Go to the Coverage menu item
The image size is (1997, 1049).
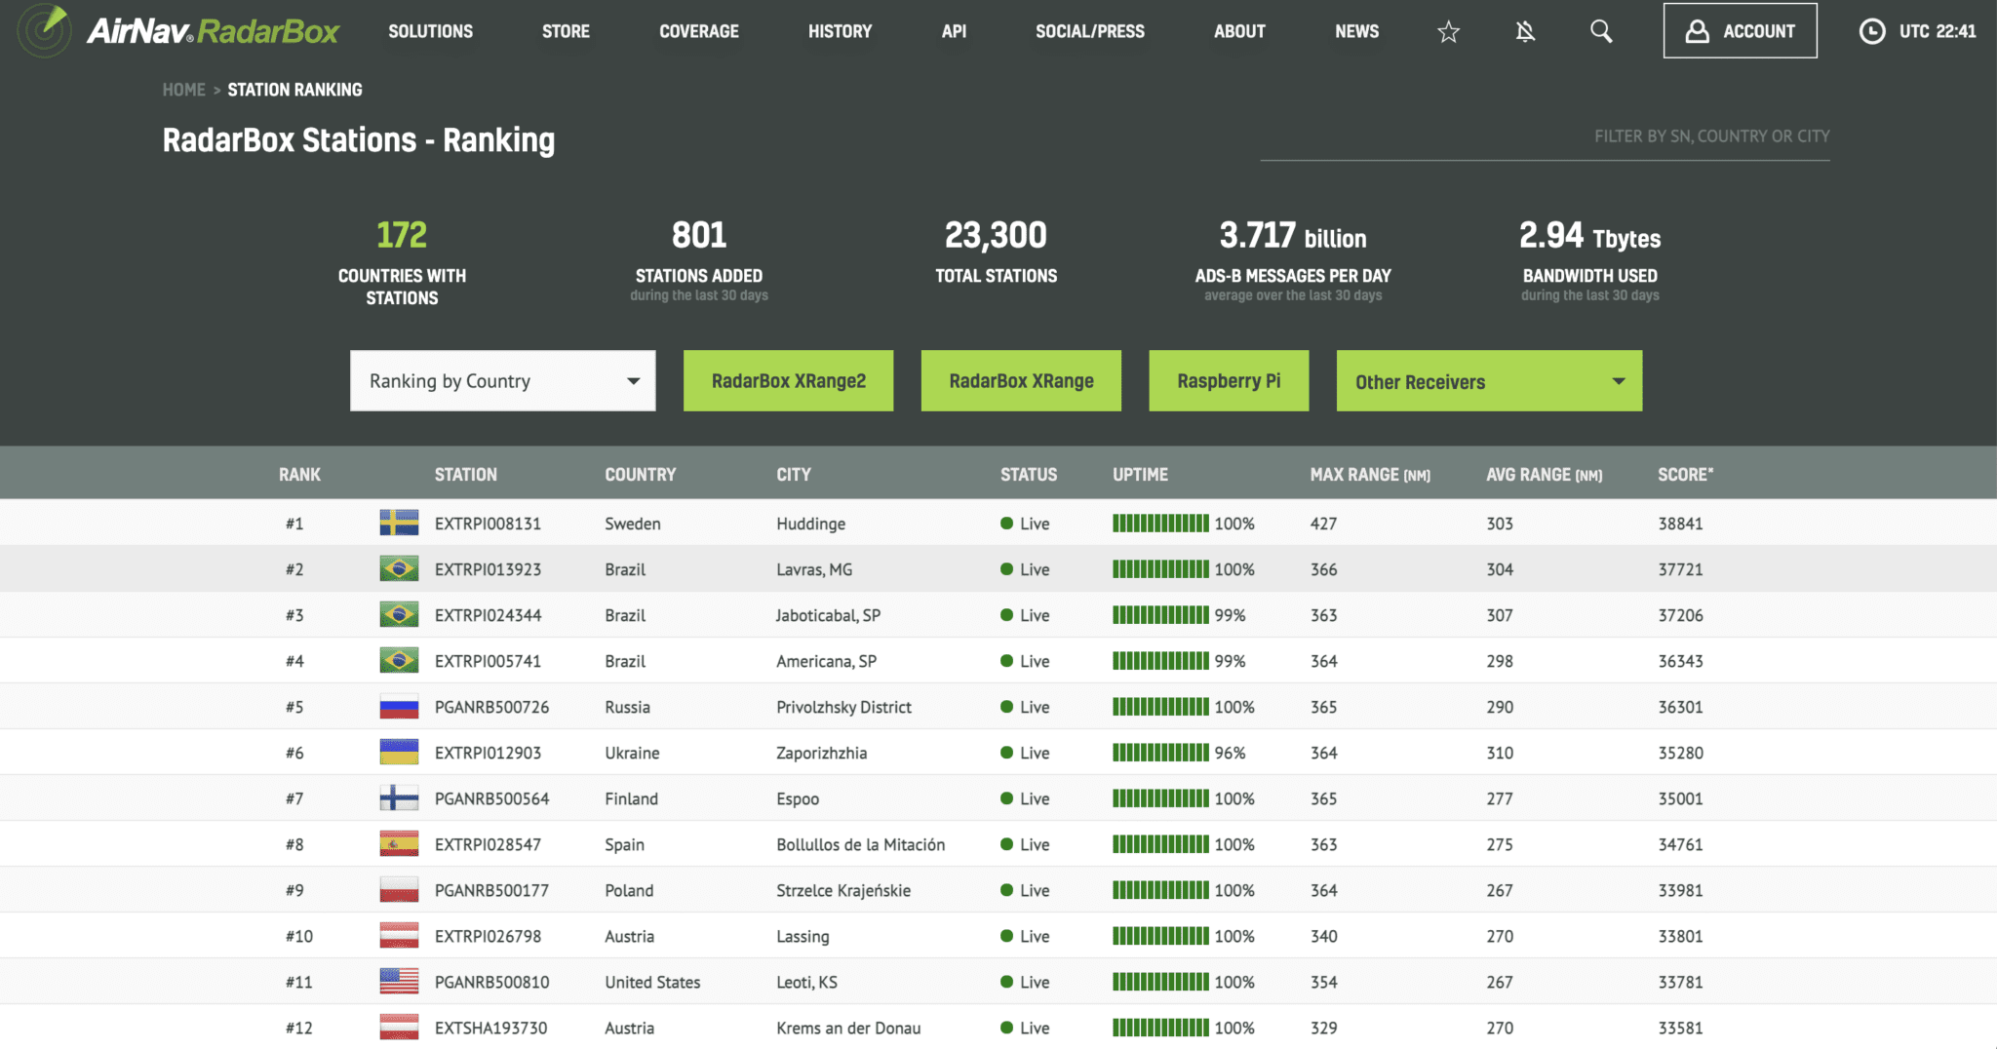tap(698, 32)
